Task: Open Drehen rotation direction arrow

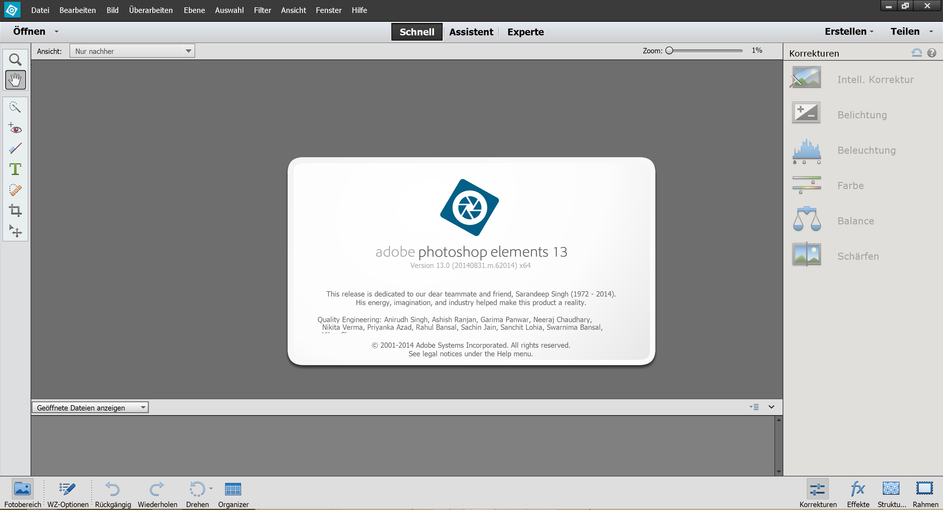Action: [211, 489]
